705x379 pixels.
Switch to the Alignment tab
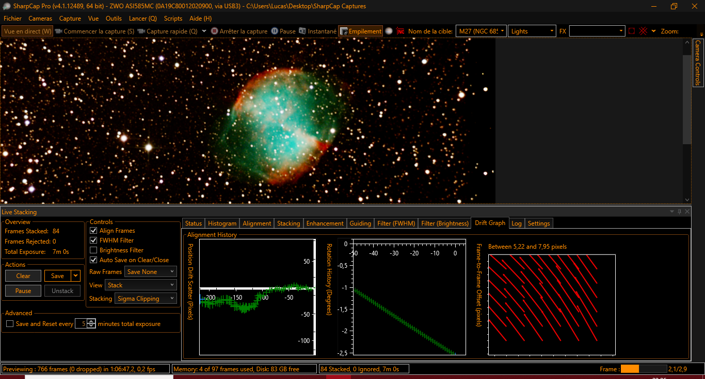[x=257, y=223]
